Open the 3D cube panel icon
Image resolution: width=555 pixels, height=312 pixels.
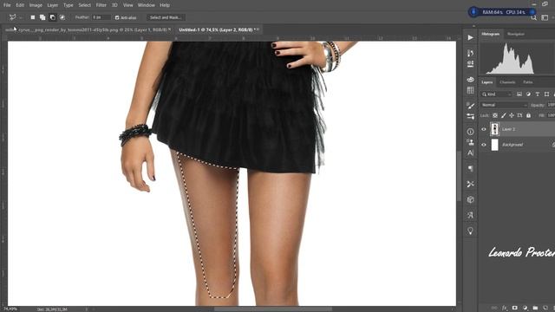[x=470, y=199]
